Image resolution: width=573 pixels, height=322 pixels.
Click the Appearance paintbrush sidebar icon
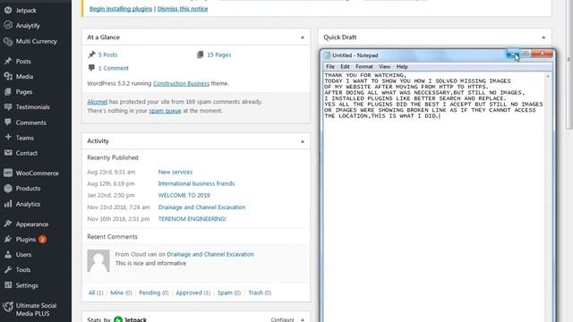coord(8,224)
